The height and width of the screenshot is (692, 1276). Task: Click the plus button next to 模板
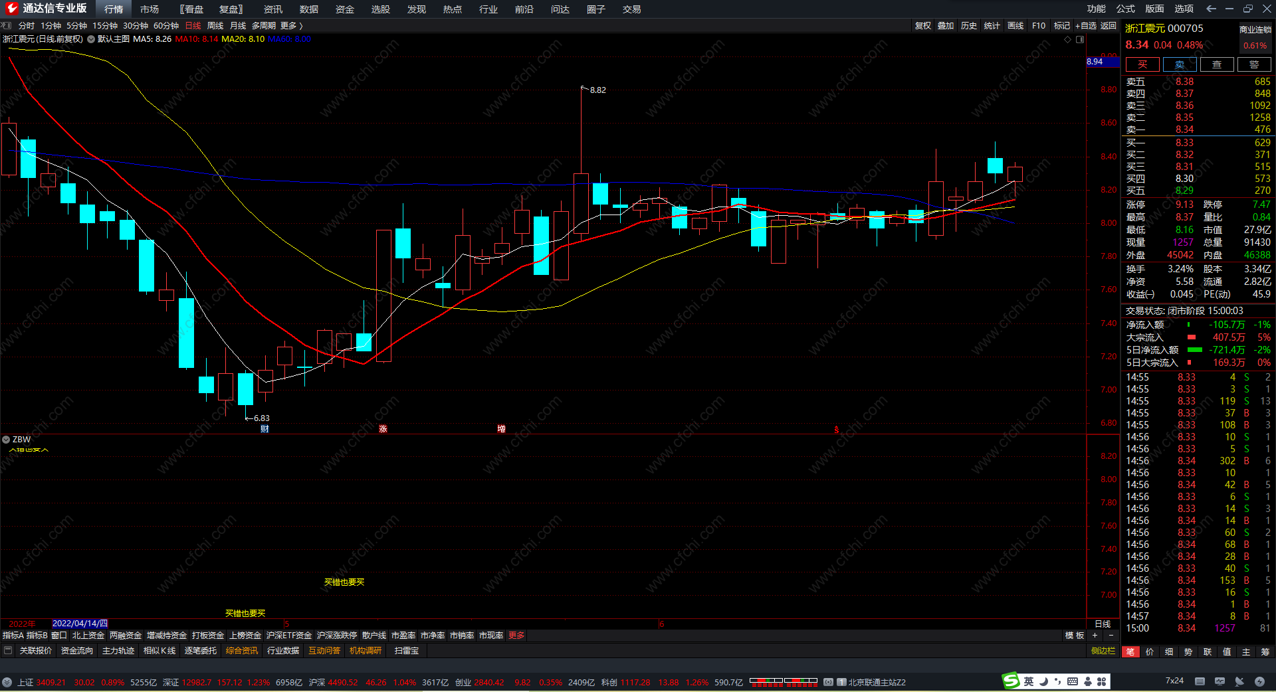coord(1095,636)
